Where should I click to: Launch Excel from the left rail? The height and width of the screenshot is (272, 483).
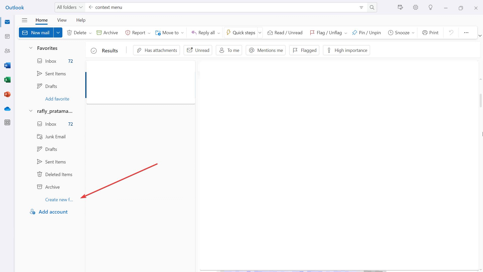click(x=7, y=80)
